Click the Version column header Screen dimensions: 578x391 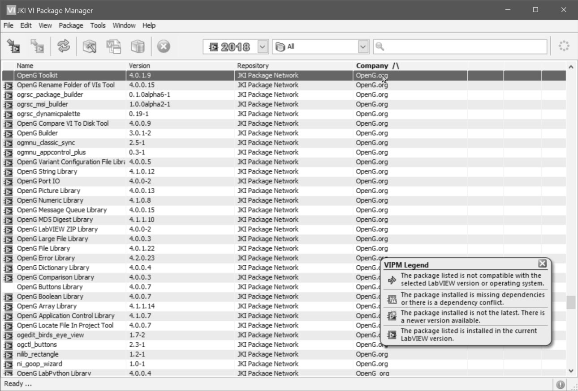(x=139, y=66)
